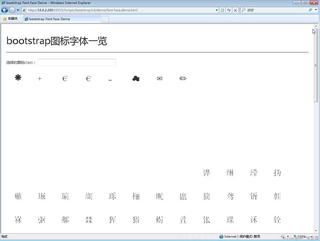Click the page heading bootstrap图标字体一览
320x241 pixels.
pos(57,41)
